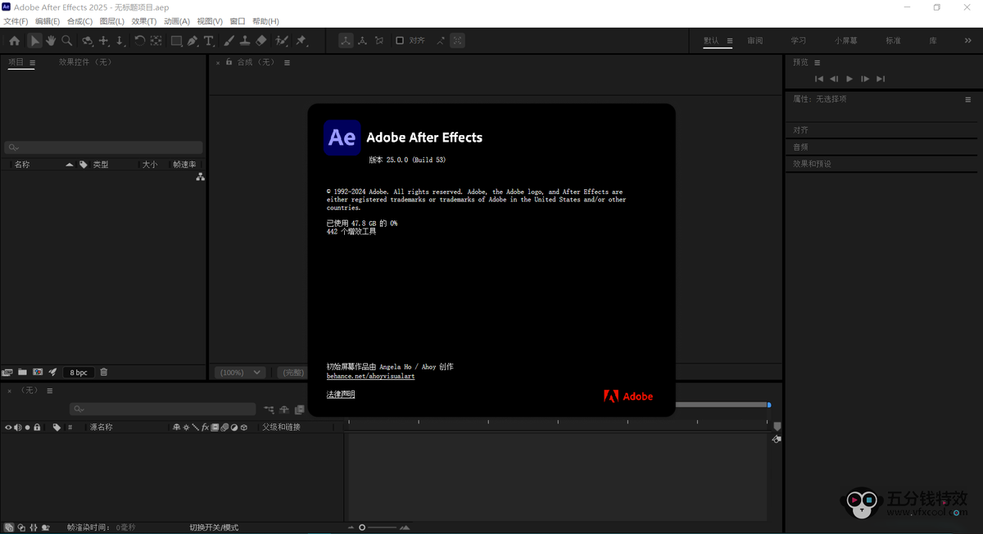This screenshot has width=983, height=534.
Task: Select the Pen tool
Action: [x=193, y=40]
